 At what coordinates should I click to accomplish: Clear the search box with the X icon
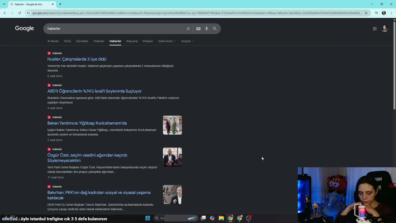tap(188, 28)
